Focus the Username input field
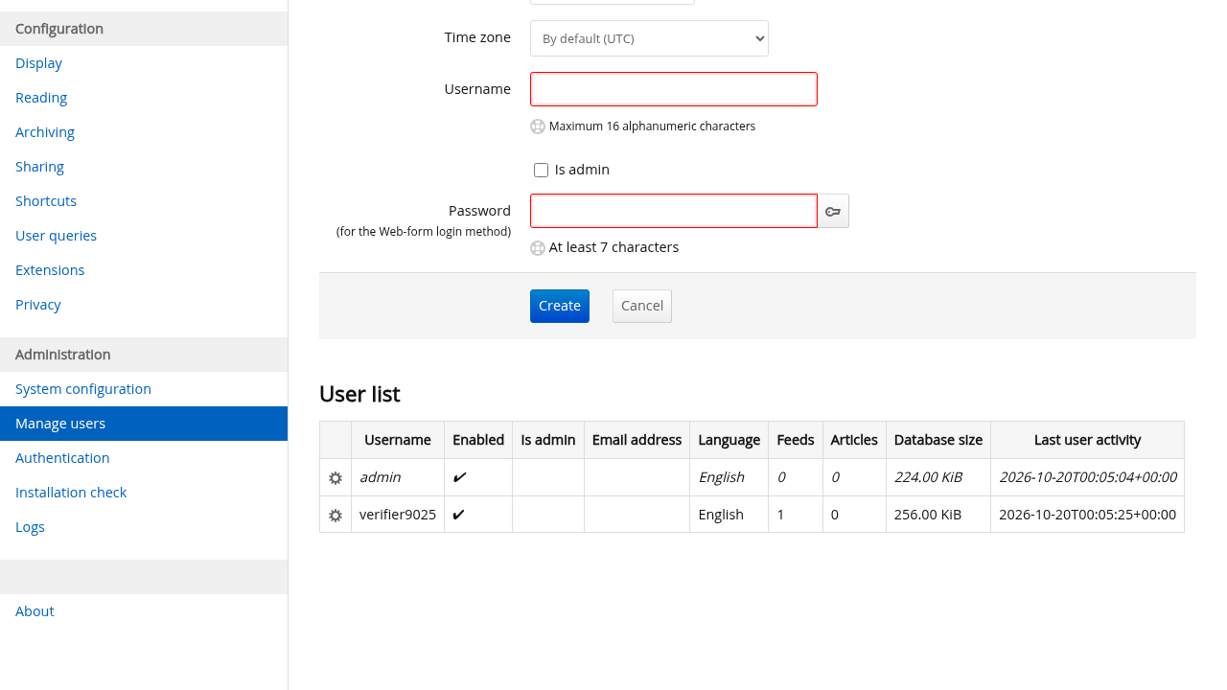1227x690 pixels. [x=674, y=89]
